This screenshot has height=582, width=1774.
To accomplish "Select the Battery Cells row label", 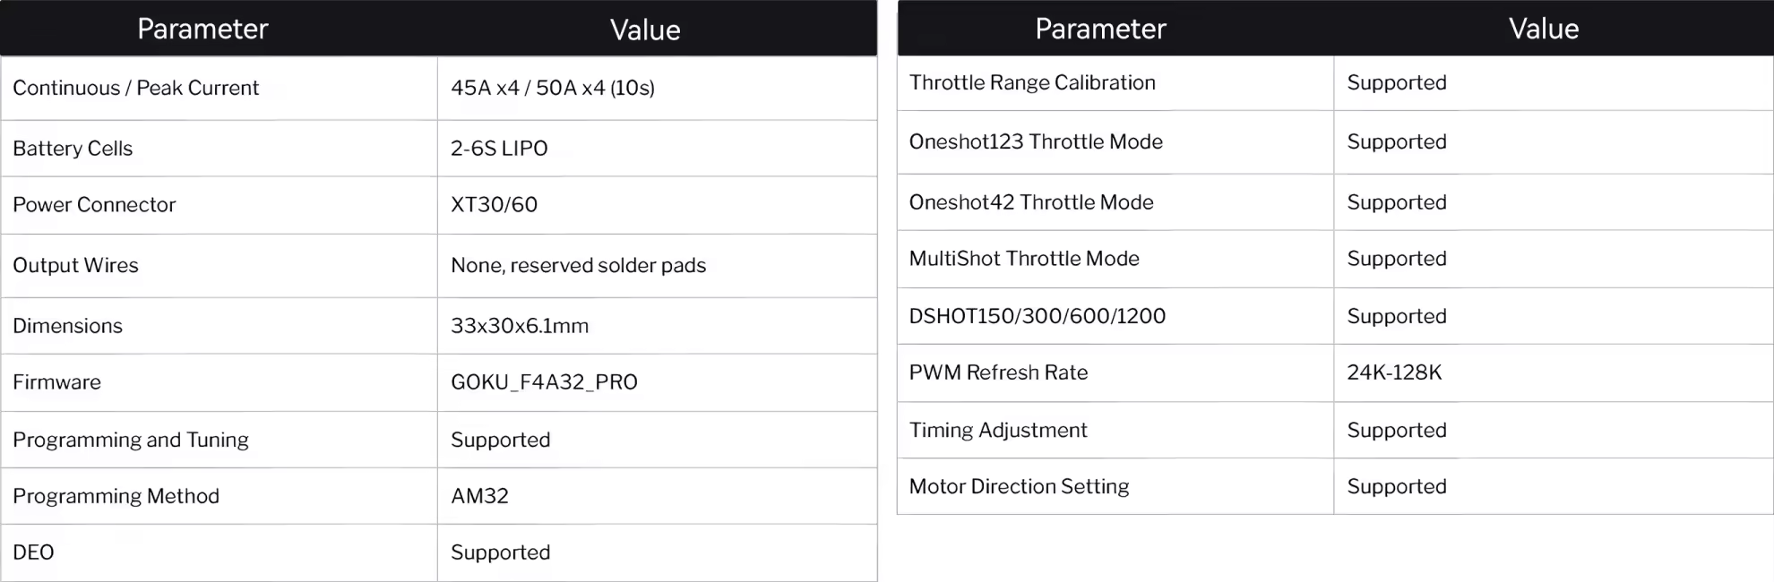I will coord(73,149).
